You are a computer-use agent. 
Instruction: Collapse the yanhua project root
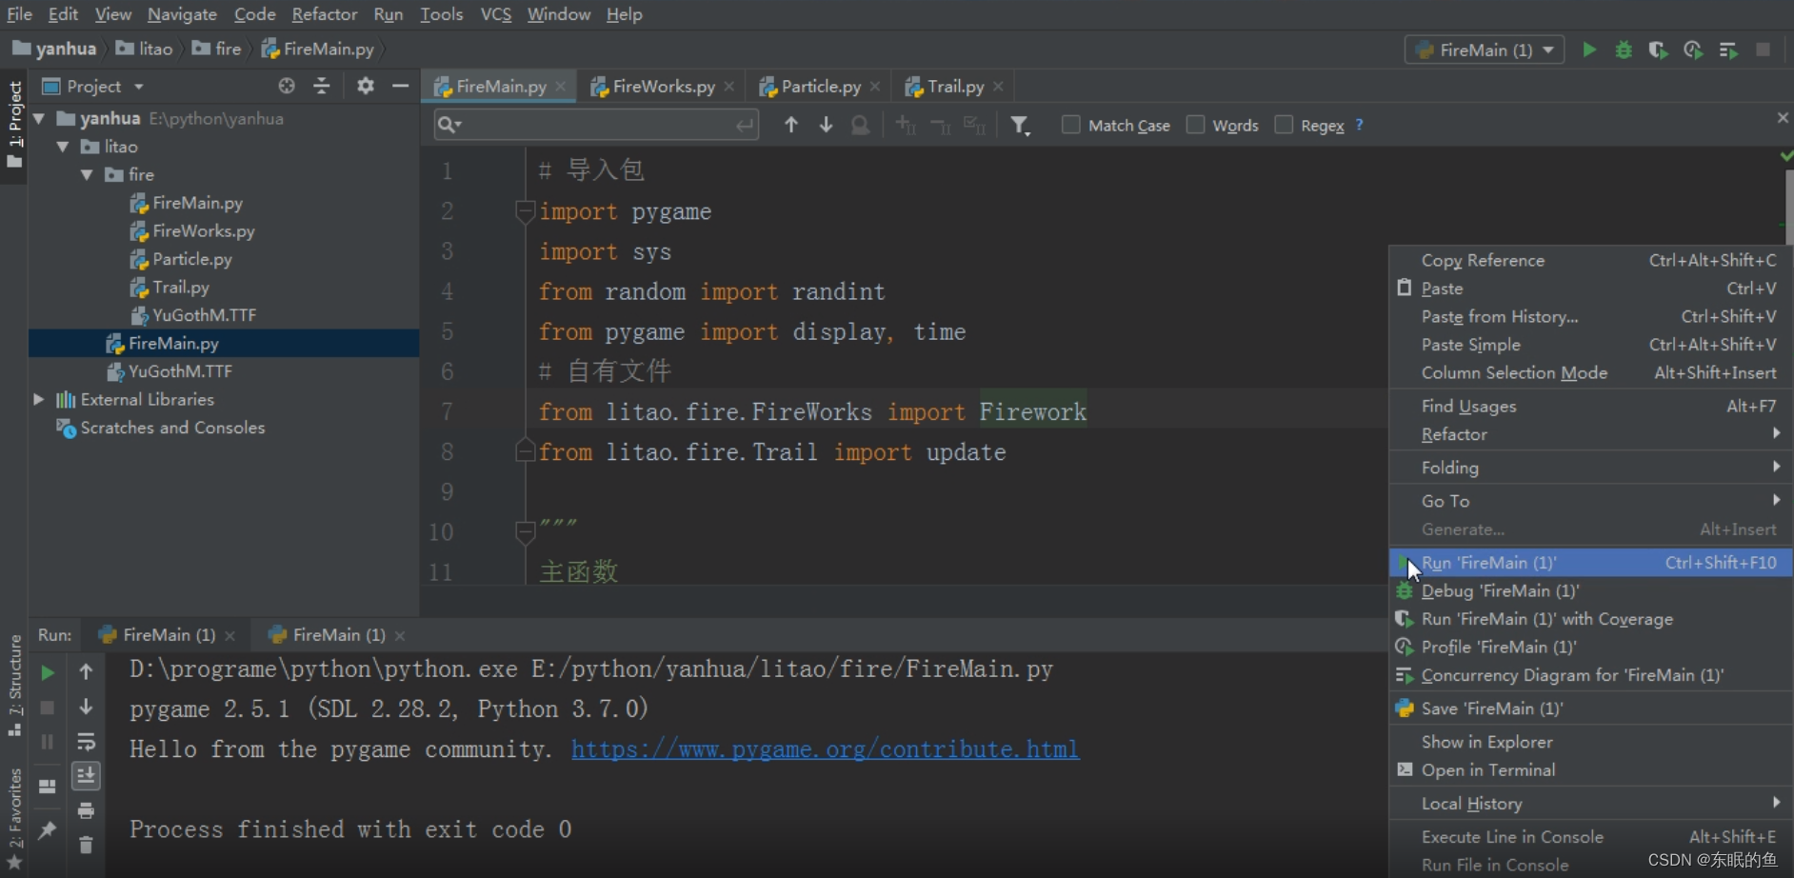39,119
